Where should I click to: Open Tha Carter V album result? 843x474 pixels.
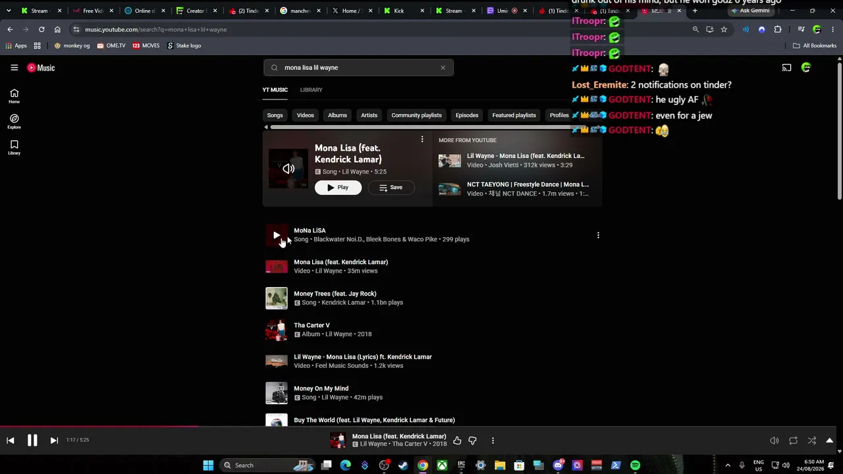tap(433, 330)
